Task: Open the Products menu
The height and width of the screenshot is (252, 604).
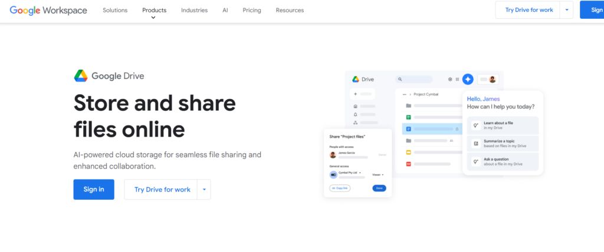Action: coord(155,11)
